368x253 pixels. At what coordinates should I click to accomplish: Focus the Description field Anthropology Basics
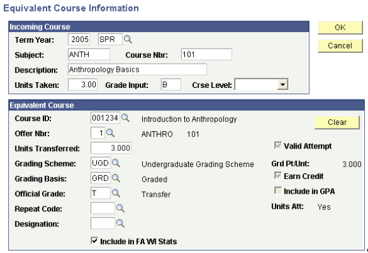(x=137, y=69)
